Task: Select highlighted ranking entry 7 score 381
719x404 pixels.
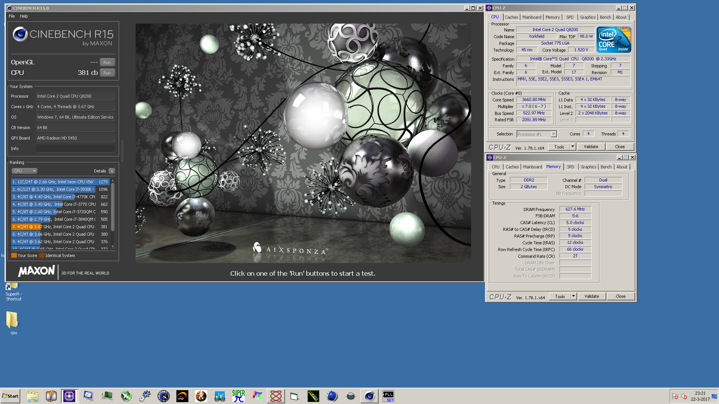Action: click(x=60, y=227)
